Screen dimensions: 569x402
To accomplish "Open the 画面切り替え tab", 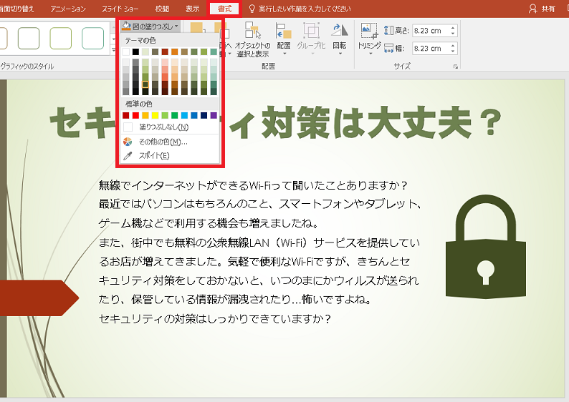I will (x=16, y=9).
